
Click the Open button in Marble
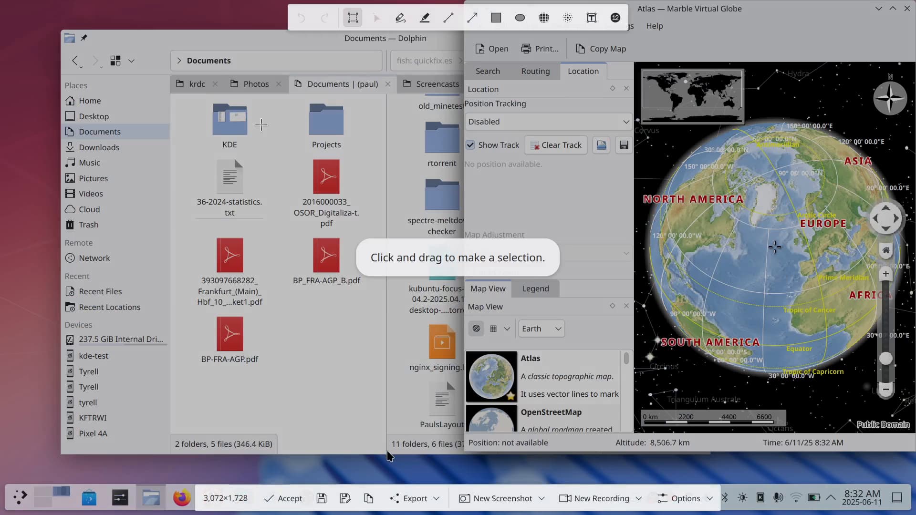pos(492,49)
